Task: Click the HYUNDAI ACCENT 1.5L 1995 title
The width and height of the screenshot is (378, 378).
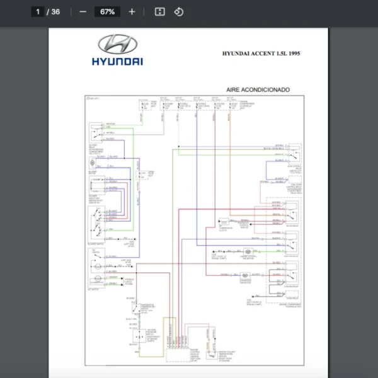Action: (261, 54)
